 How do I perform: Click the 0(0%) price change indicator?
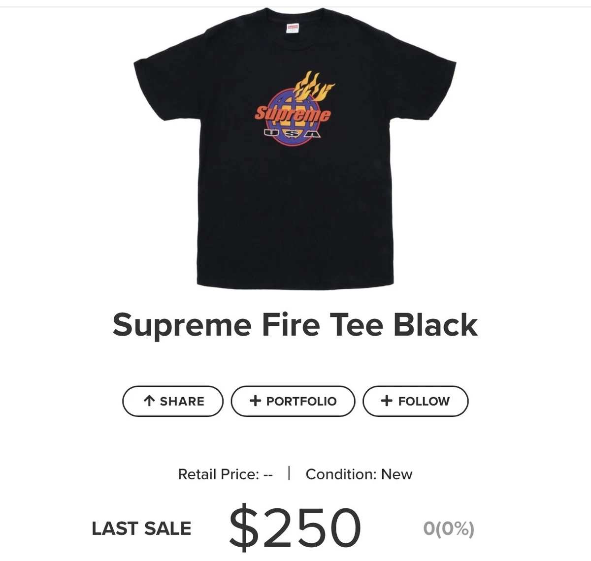pos(449,529)
